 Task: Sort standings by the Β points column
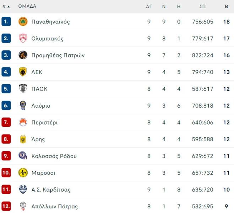tap(227, 6)
